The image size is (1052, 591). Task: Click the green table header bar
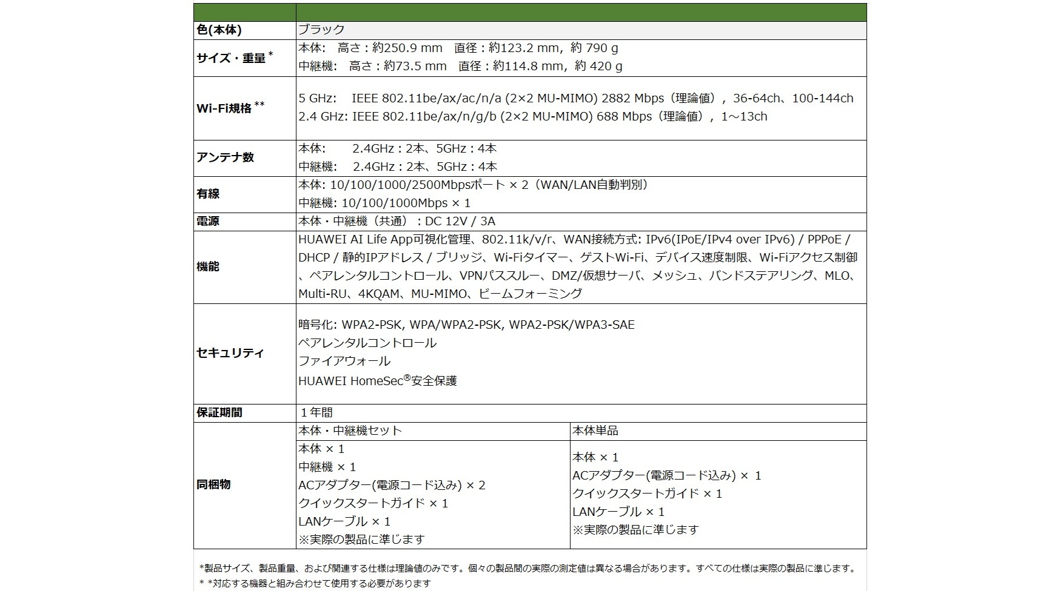click(x=529, y=12)
